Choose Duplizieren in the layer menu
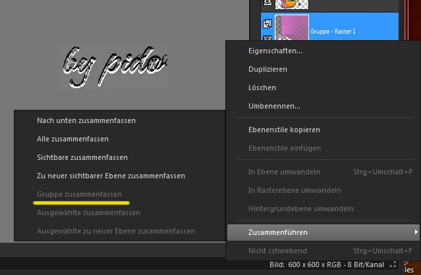 [267, 69]
